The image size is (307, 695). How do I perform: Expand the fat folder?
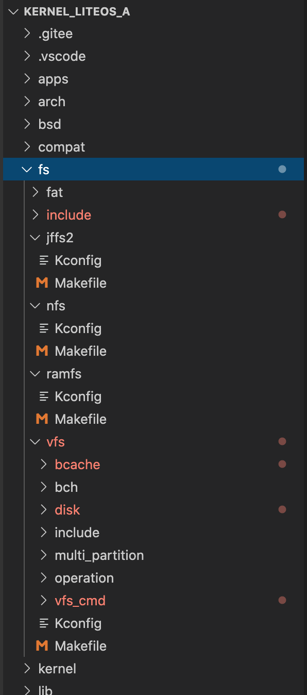pyautogui.click(x=35, y=192)
